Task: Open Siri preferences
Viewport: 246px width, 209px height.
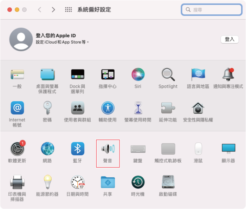Action: (x=138, y=74)
